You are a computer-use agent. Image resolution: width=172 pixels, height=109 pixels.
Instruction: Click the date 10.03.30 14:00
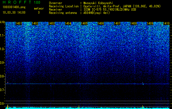click(x=14, y=13)
